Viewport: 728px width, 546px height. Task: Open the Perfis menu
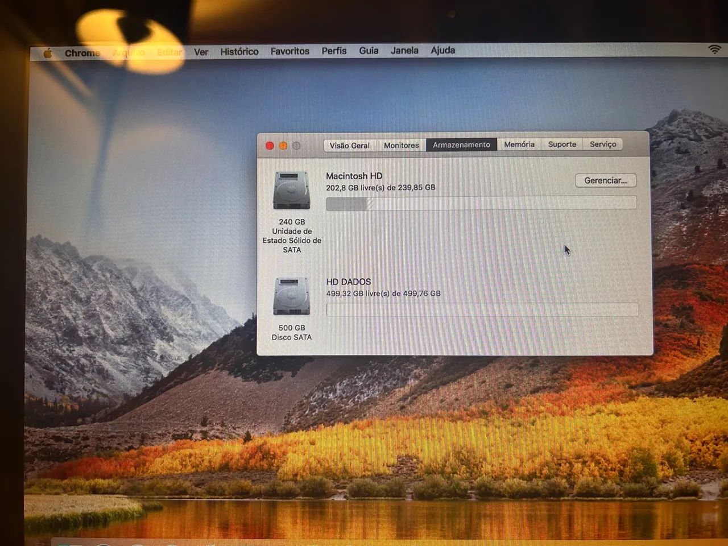pos(334,51)
